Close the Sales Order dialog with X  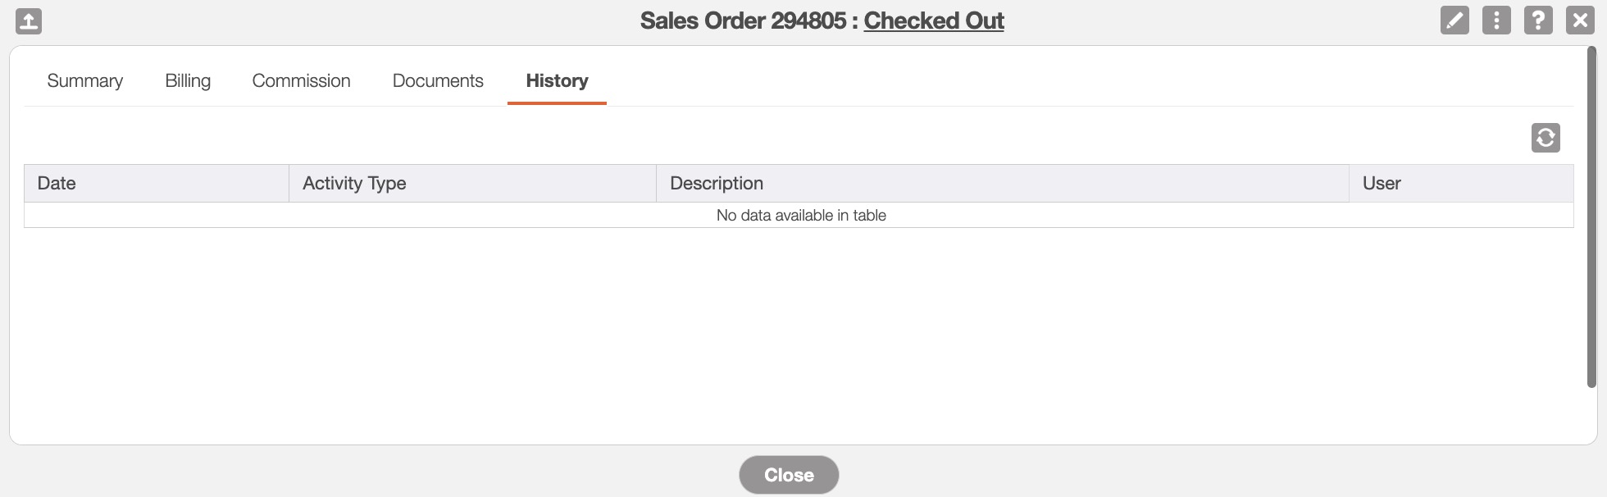pos(1580,21)
